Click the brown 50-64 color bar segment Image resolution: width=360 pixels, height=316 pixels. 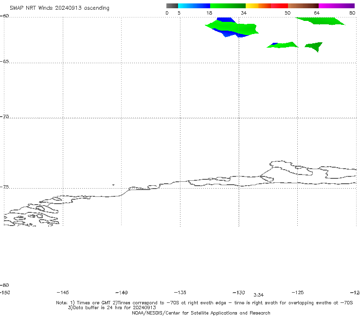(x=303, y=6)
